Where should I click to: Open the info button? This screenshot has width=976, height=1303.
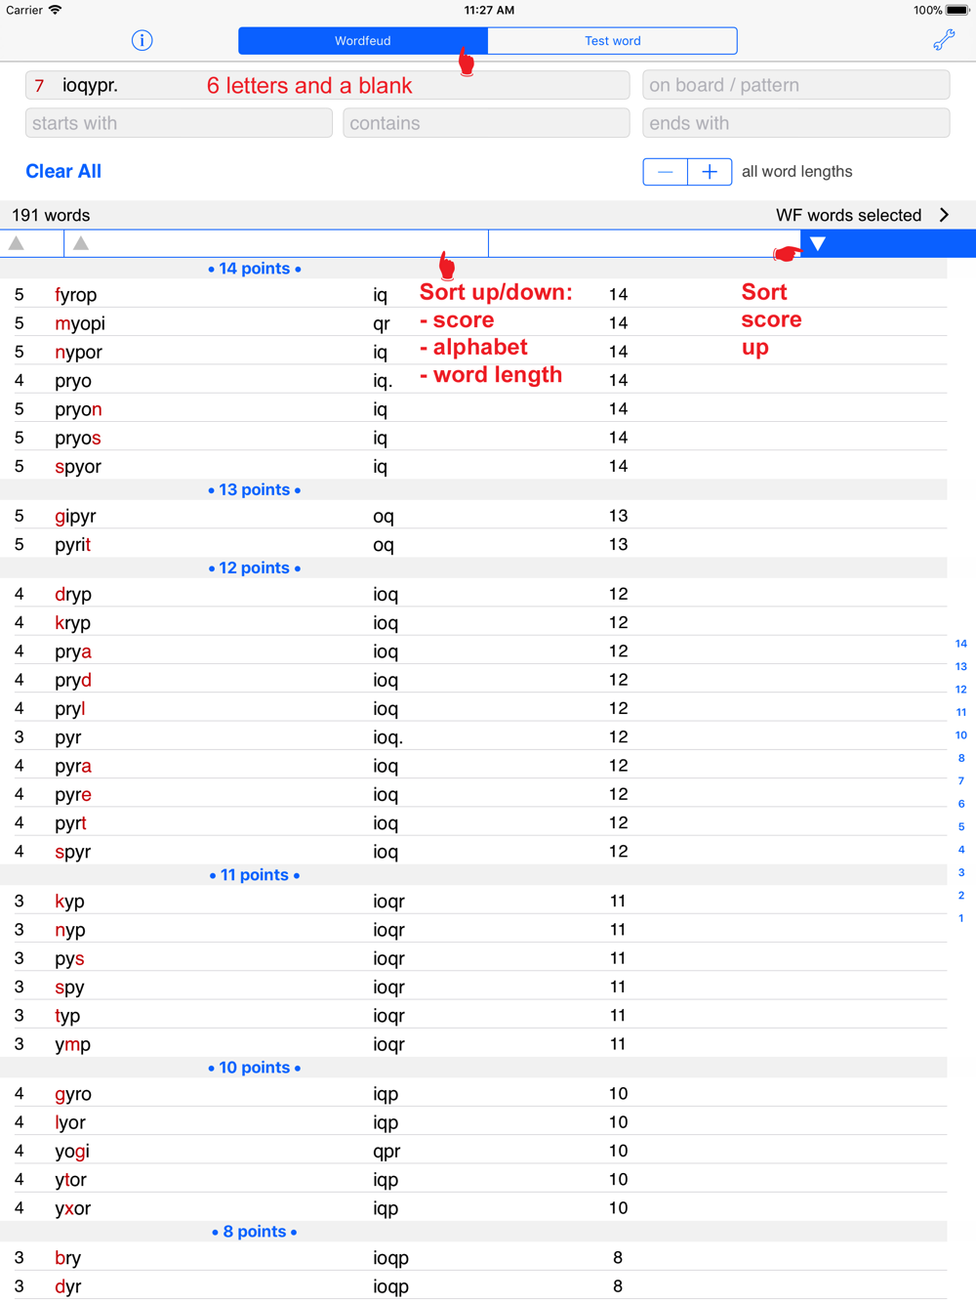tap(142, 40)
